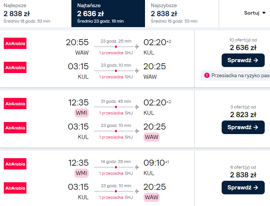
Task: Click the 1 przesiadka SHJ label under 14 godz. 35 min
Action: coord(116,173)
